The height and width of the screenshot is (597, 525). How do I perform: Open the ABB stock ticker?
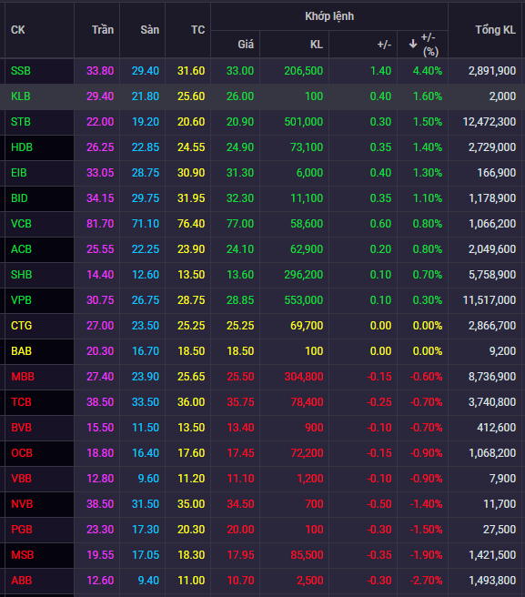point(22,581)
